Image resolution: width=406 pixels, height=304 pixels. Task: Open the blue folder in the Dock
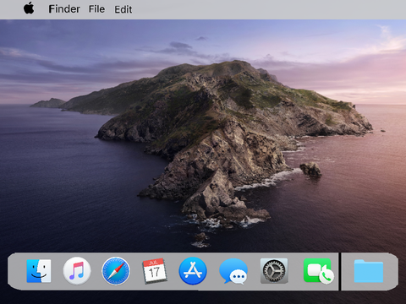pyautogui.click(x=369, y=271)
